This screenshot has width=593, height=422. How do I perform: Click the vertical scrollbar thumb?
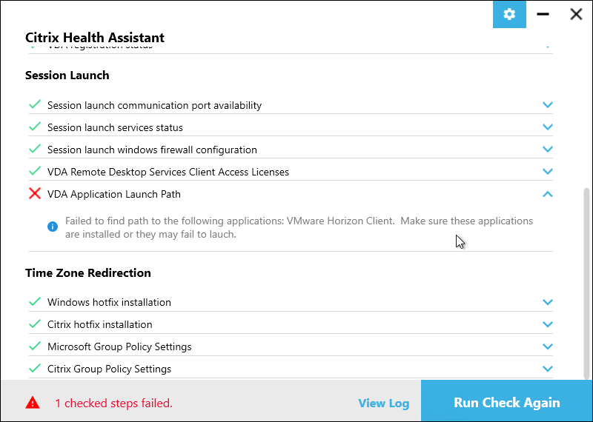[587, 283]
